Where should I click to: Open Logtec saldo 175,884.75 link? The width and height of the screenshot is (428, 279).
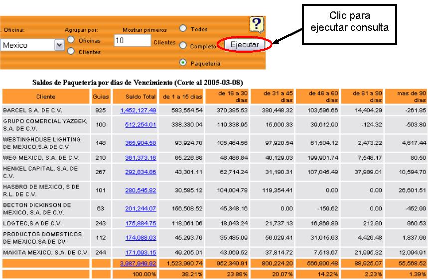[141, 223]
